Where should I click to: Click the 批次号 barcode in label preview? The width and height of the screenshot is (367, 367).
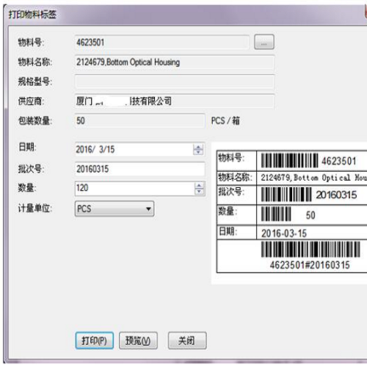click(x=286, y=195)
